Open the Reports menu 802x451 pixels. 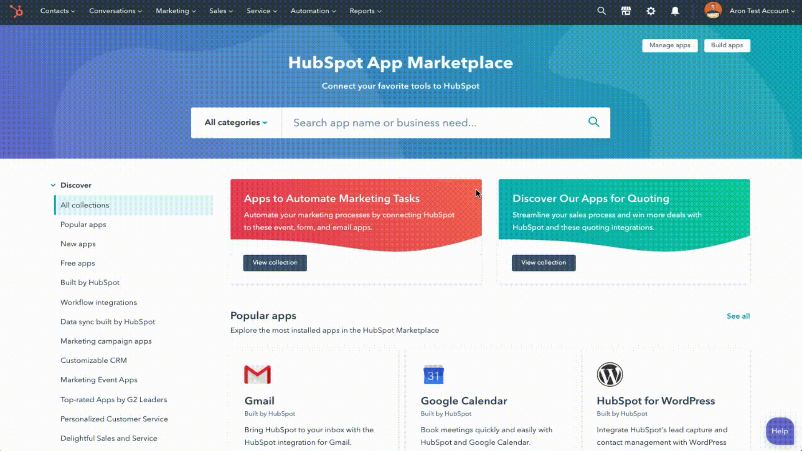[x=365, y=11]
